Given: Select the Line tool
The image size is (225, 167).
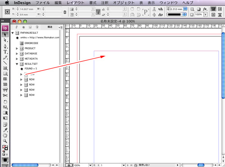Looking at the screenshot, I should 5,63.
